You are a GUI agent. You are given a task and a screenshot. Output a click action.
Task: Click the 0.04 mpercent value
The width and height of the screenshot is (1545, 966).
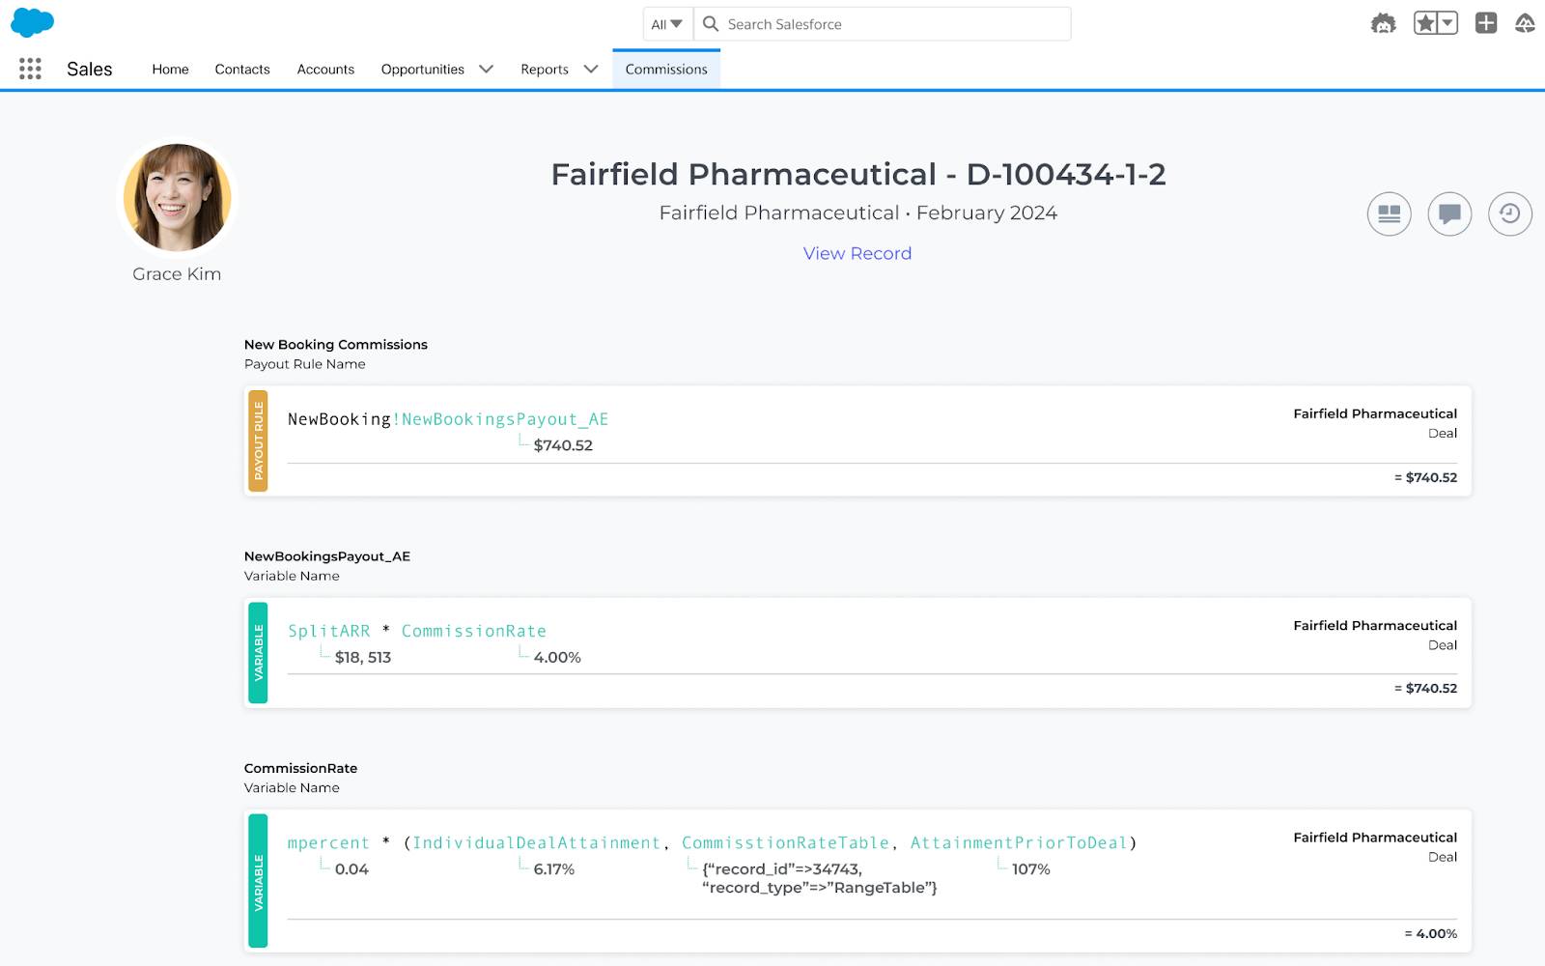[x=351, y=869]
